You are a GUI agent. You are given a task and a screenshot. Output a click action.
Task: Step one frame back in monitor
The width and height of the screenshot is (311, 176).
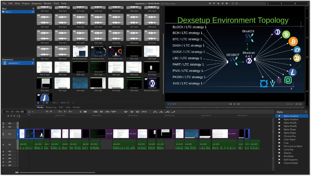[231, 104]
